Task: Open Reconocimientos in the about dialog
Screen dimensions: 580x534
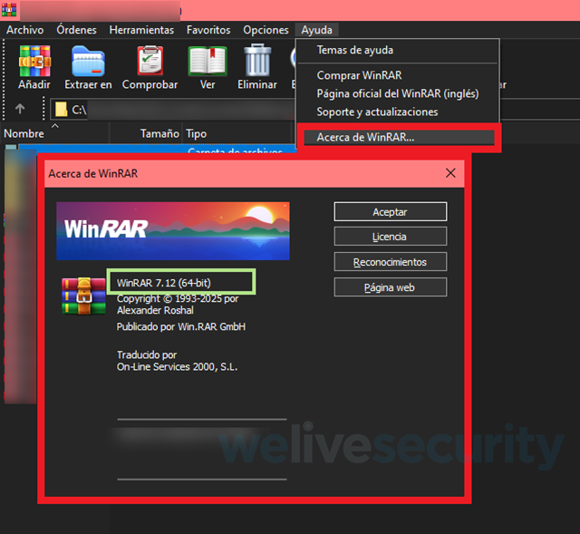Action: (x=390, y=262)
